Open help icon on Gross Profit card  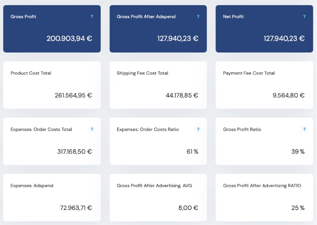[92, 17]
